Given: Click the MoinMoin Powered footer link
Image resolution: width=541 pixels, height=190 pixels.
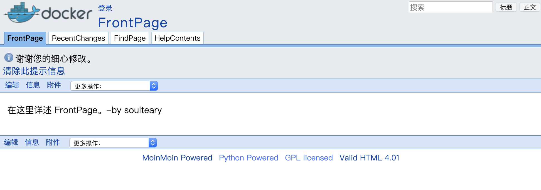Looking at the screenshot, I should (x=177, y=158).
